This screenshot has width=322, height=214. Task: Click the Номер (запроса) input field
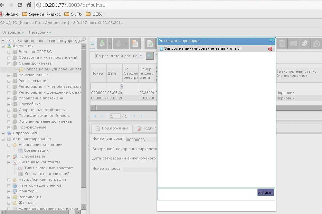(x=141, y=140)
